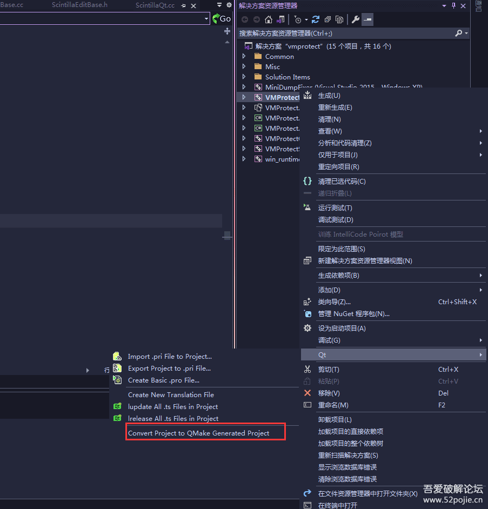Screen dimensions: 488x509
Task: Click the highlighted Qt submenu entry
Action: pyautogui.click(x=393, y=355)
